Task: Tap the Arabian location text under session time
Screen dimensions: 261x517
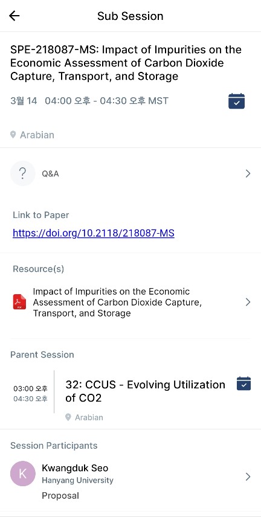Action: coord(37,135)
